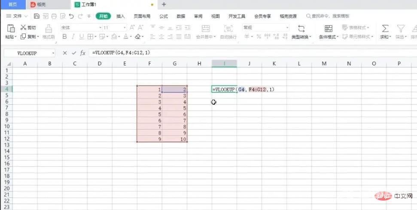Open Insert Function via the fx icon
Screen dimensions: 417x210
pos(83,53)
